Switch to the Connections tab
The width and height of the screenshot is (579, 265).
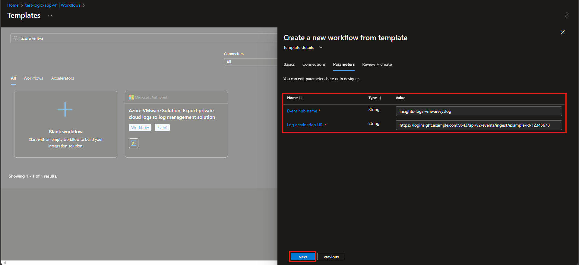(314, 64)
